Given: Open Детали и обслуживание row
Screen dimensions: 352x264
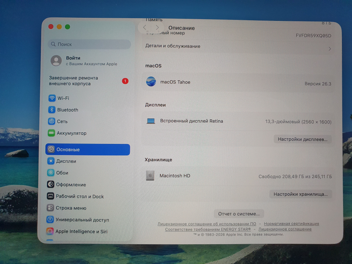Looking at the screenshot, I should click(238, 47).
